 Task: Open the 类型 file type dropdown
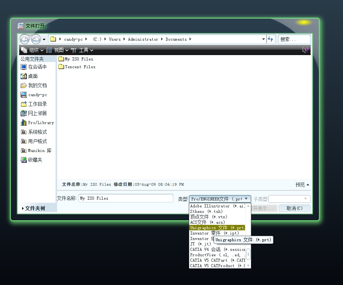point(220,199)
